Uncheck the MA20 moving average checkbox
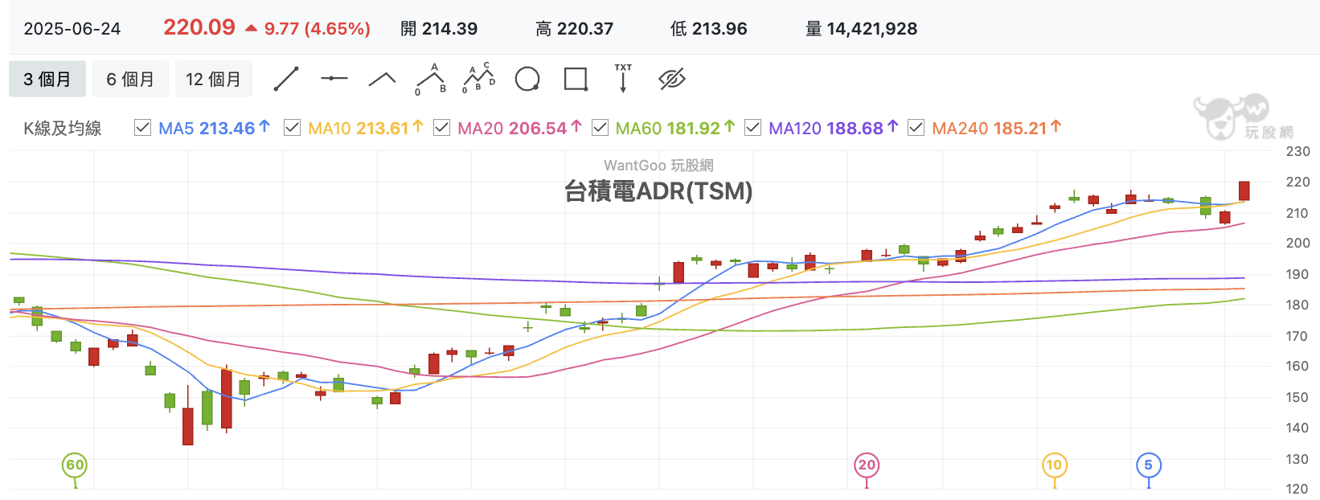Screen dimensions: 1320x500 pos(441,128)
